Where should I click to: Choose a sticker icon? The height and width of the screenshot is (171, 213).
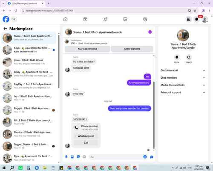(78, 157)
